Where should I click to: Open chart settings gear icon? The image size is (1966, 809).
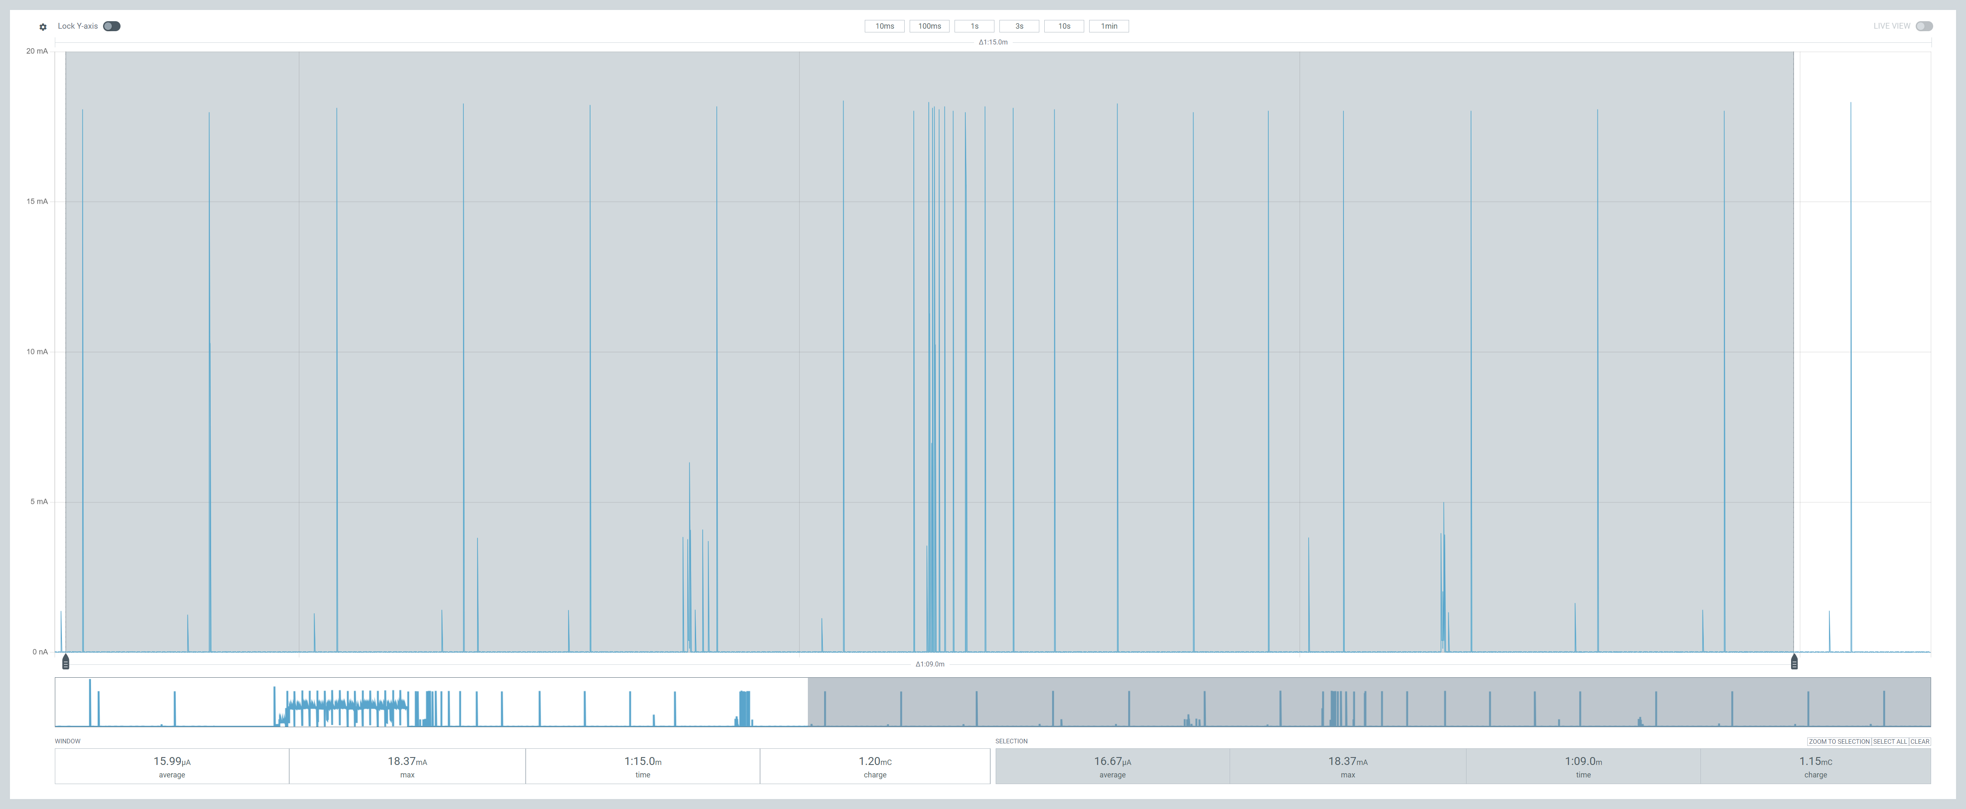pyautogui.click(x=43, y=27)
